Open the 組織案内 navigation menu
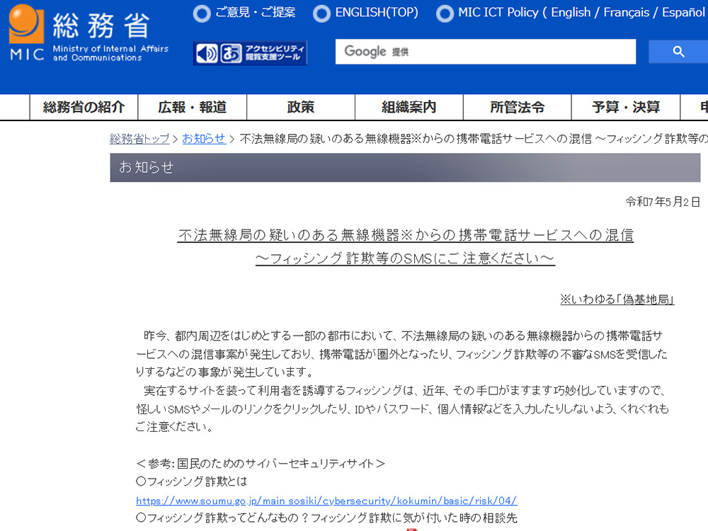Image resolution: width=708 pixels, height=531 pixels. coord(409,107)
